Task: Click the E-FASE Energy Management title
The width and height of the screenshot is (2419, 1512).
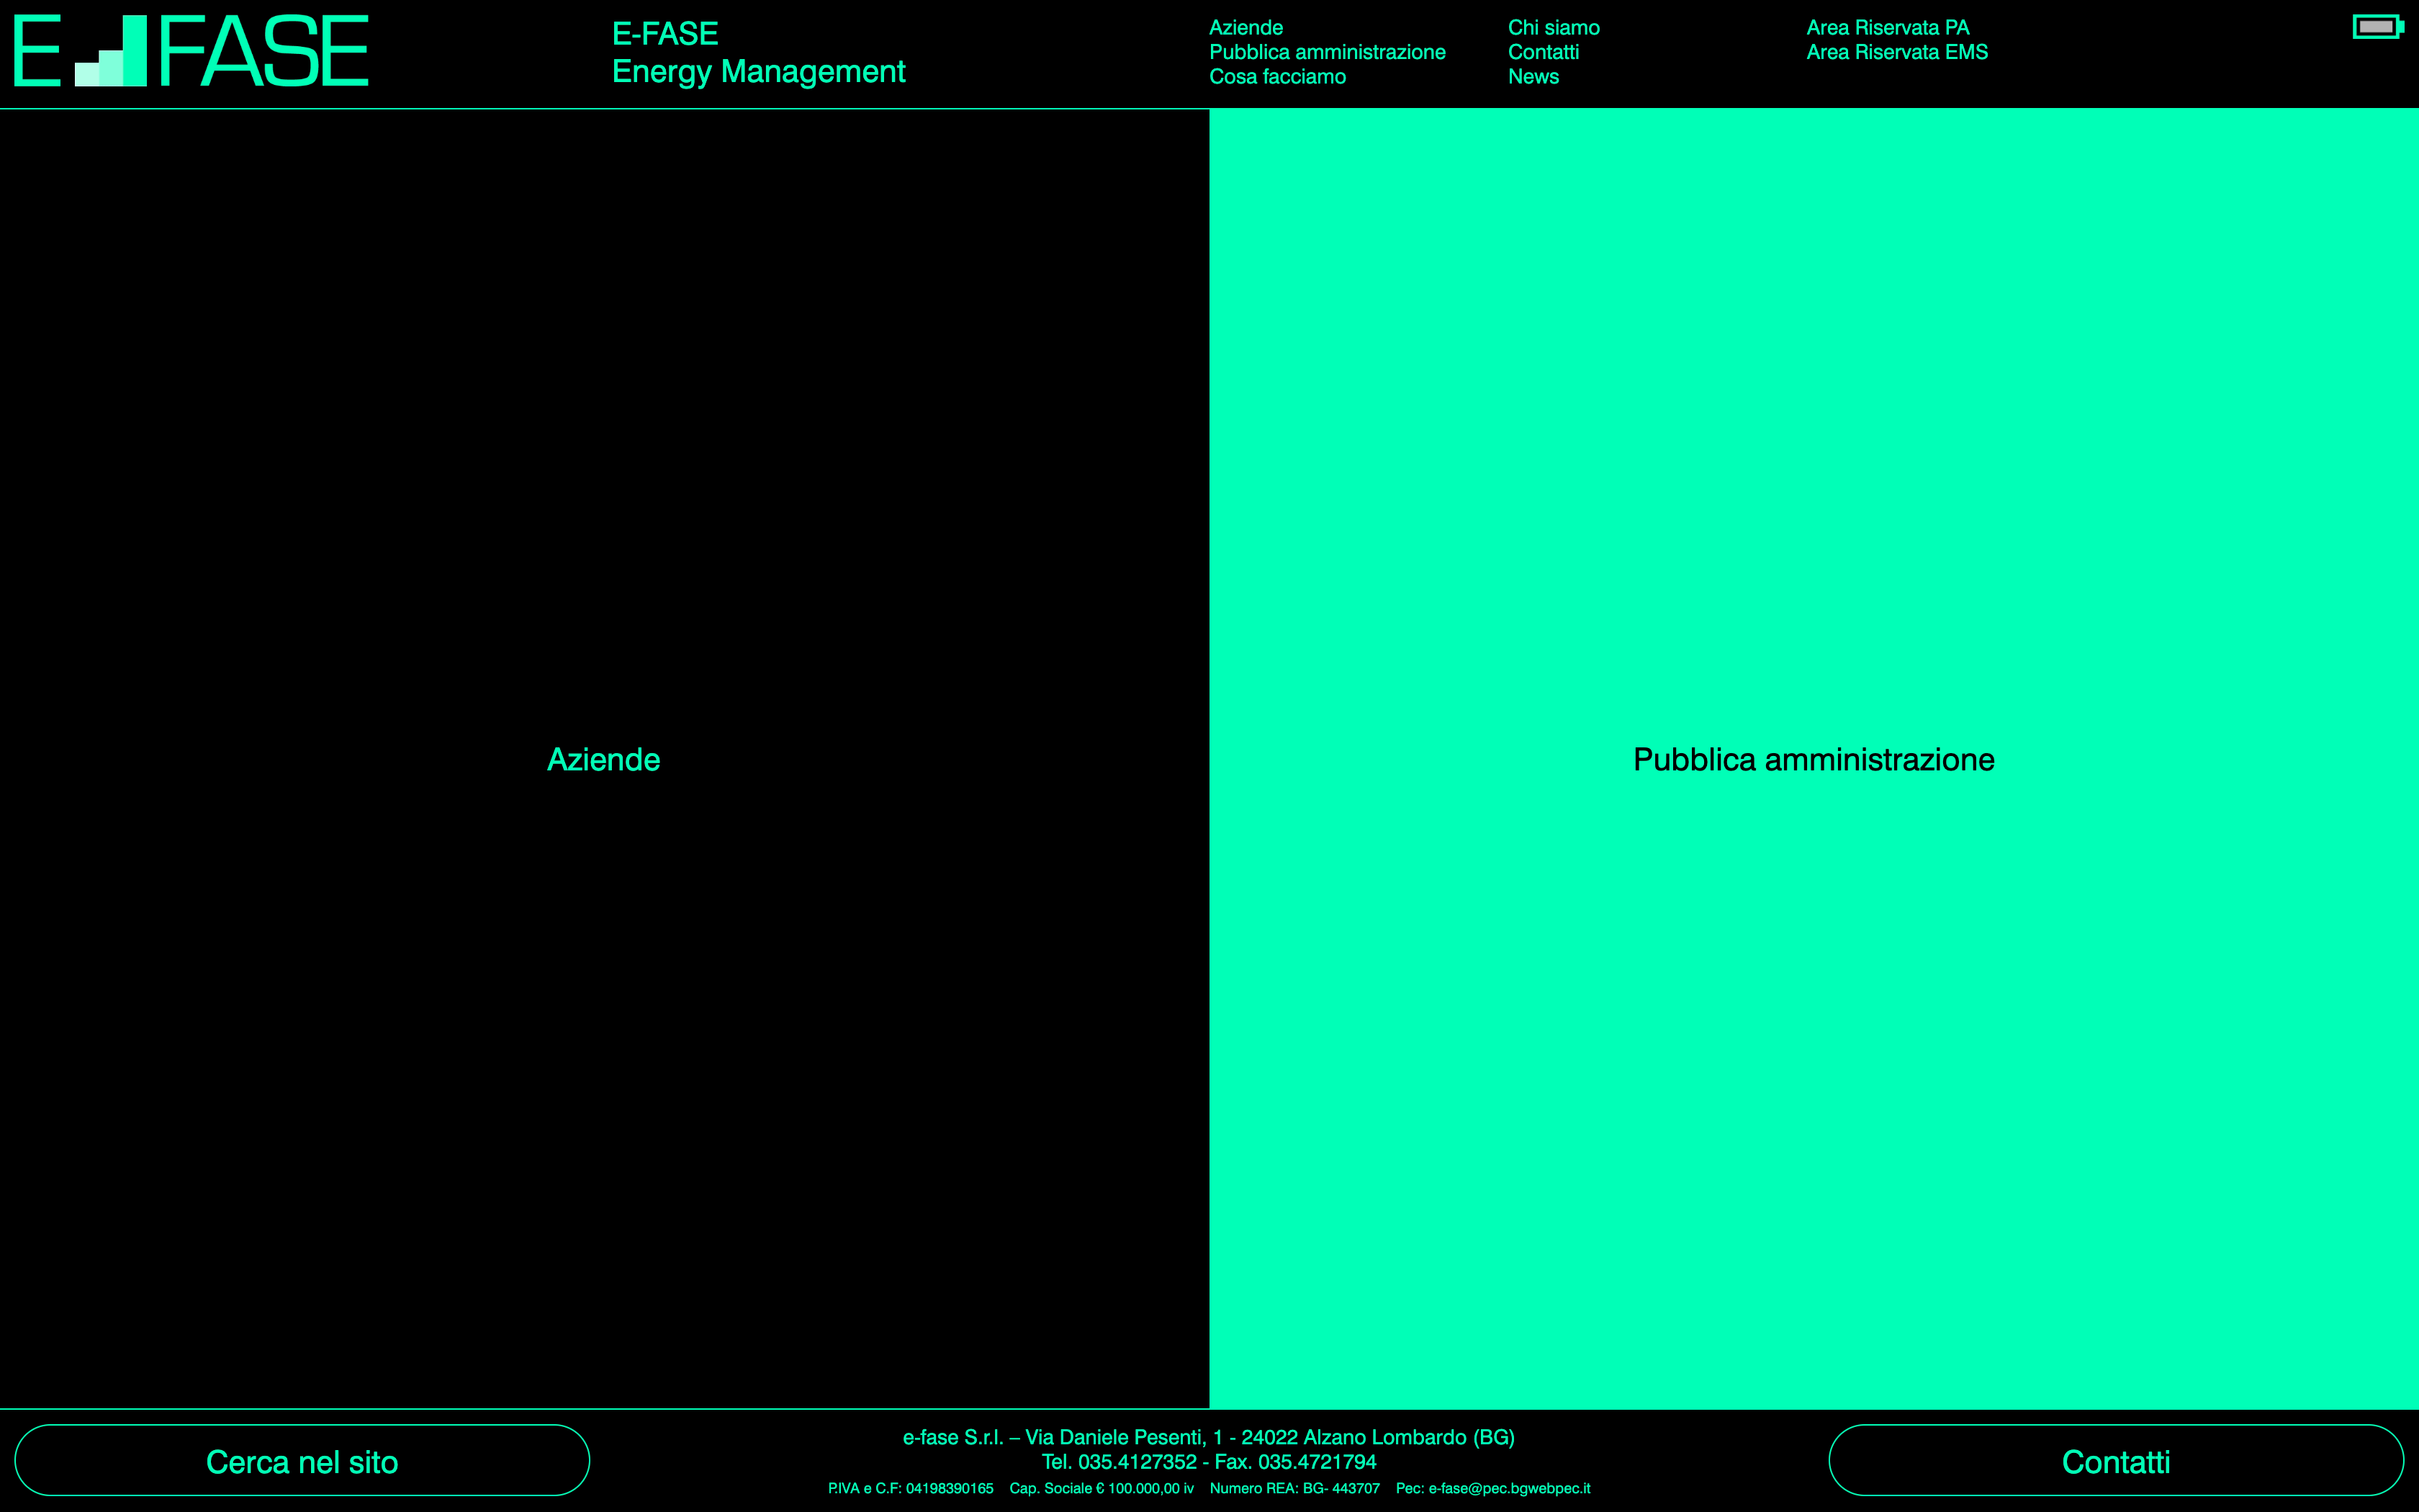Action: tap(757, 53)
